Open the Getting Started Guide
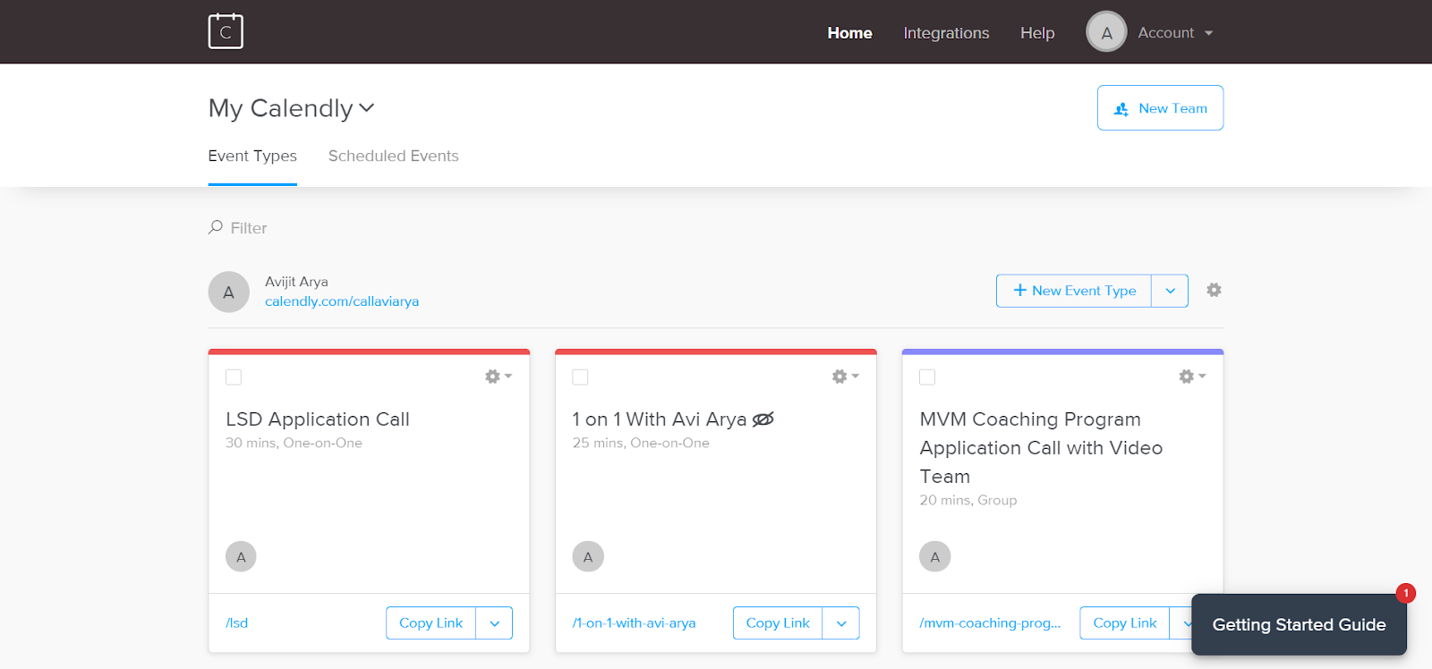The height and width of the screenshot is (669, 1432). coord(1299,624)
